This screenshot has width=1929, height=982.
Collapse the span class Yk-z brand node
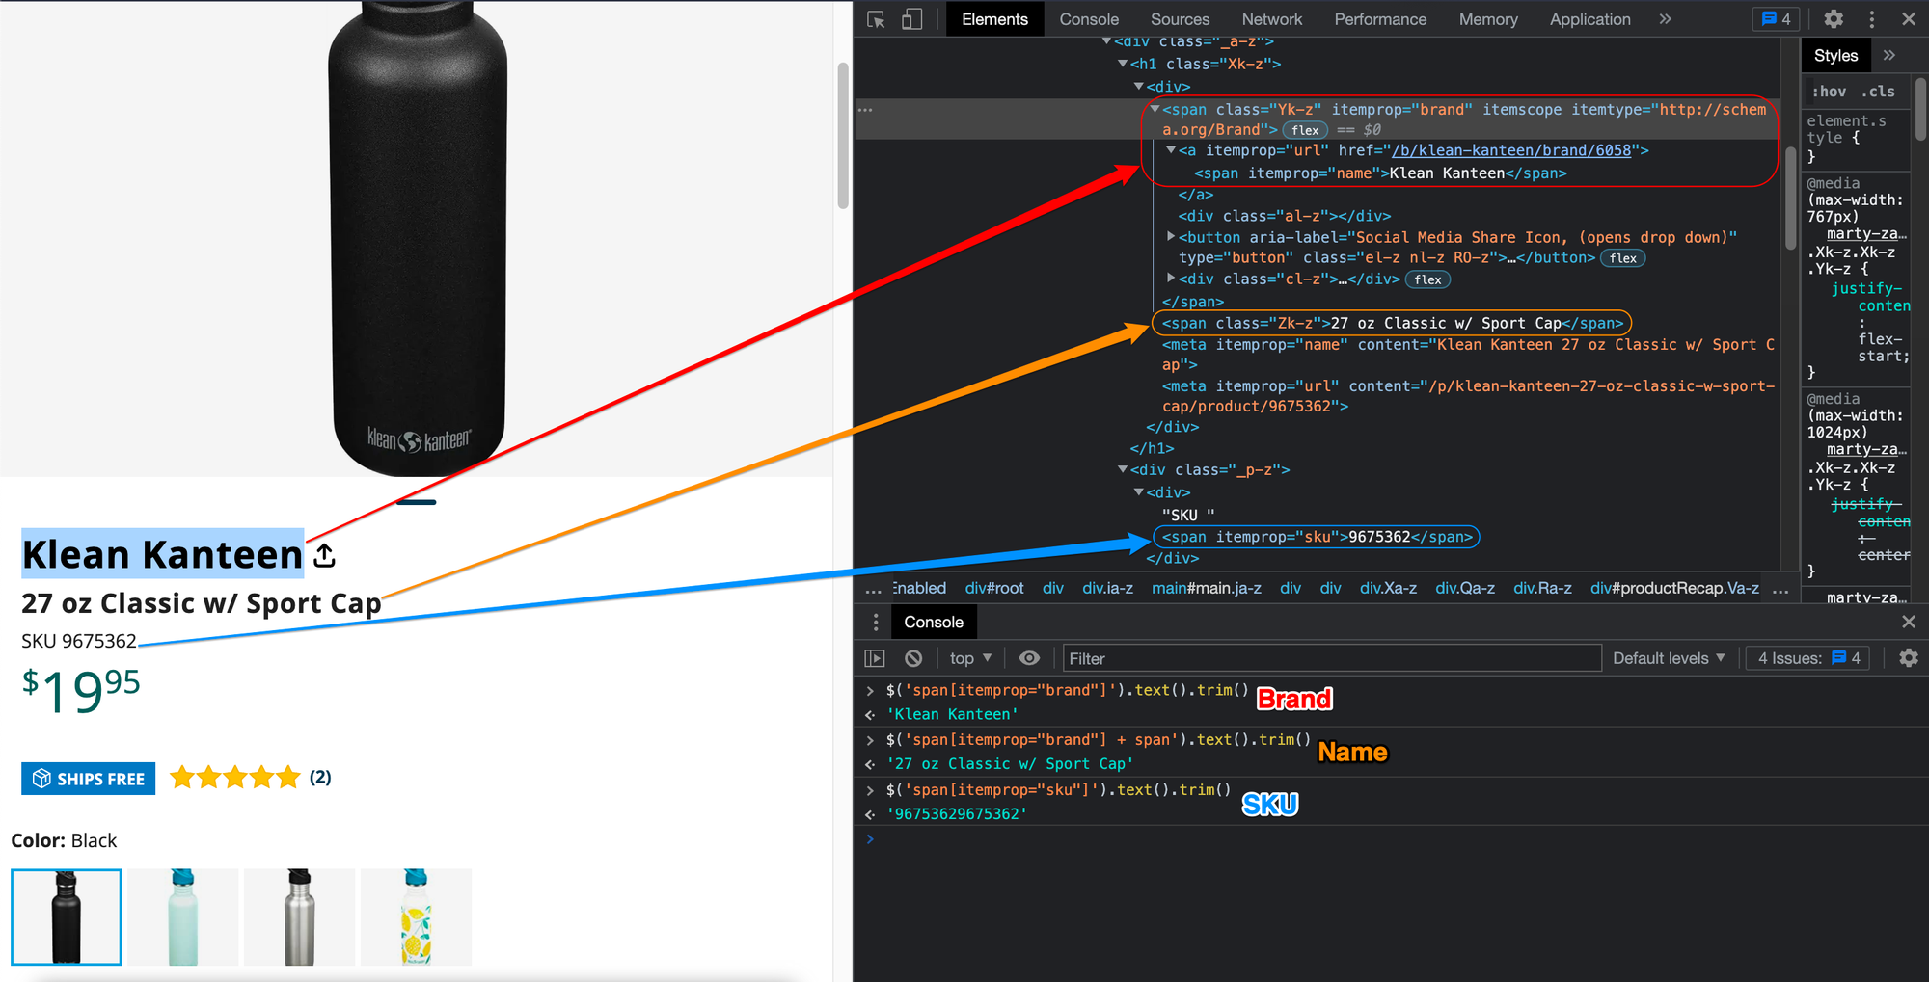(x=1155, y=109)
